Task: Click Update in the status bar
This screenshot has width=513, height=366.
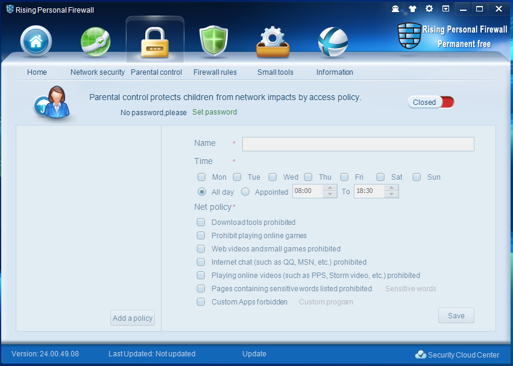Action: point(254,354)
